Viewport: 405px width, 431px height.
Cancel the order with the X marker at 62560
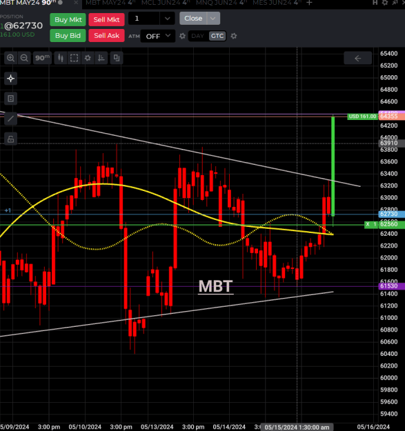tap(368, 224)
